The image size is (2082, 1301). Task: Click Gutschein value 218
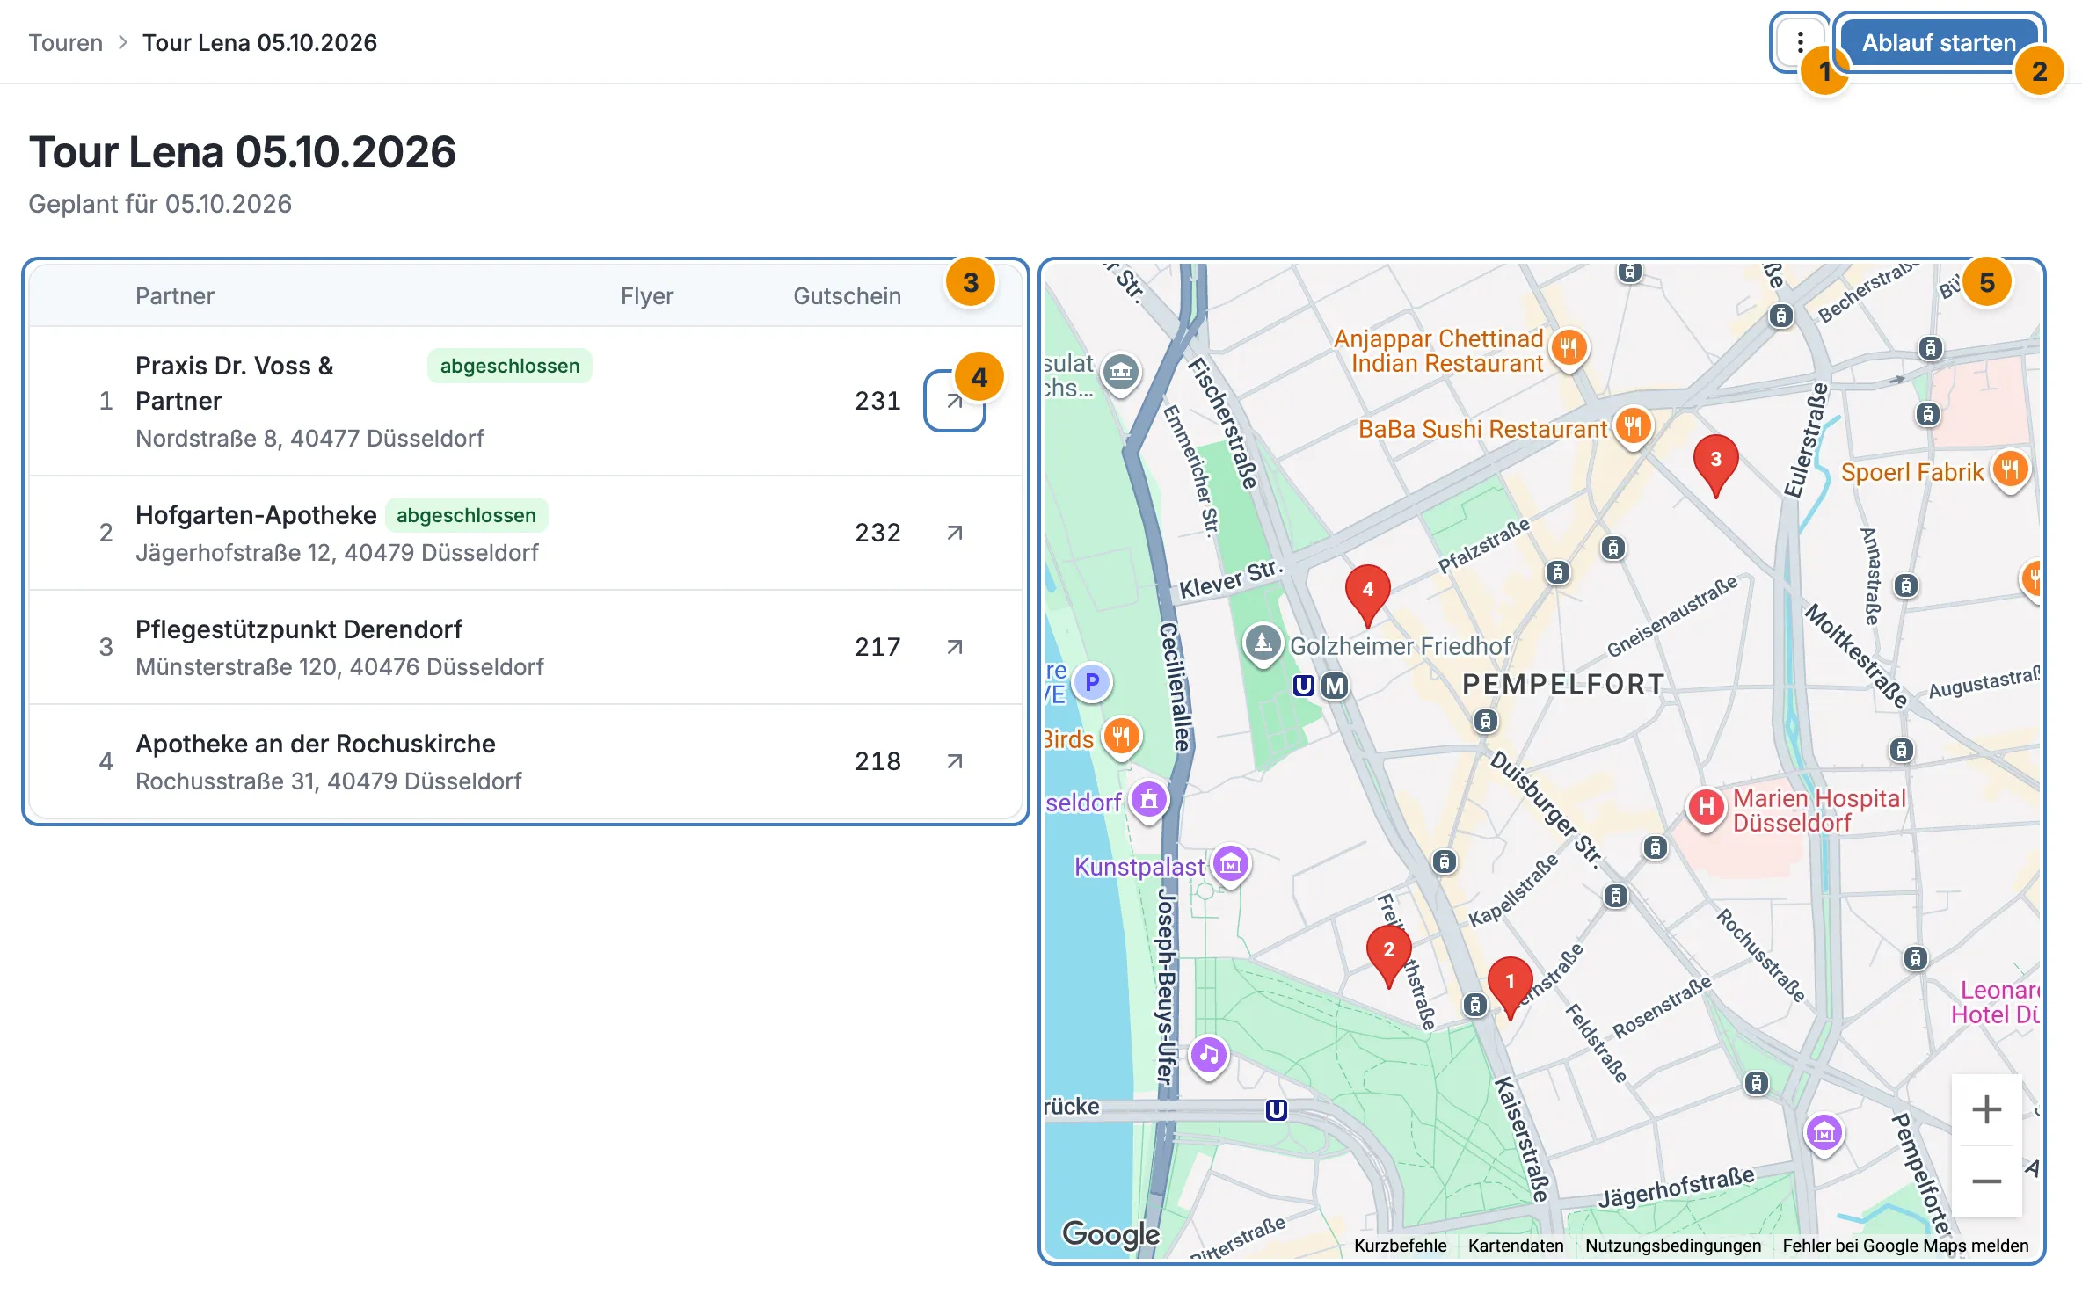pyautogui.click(x=877, y=761)
